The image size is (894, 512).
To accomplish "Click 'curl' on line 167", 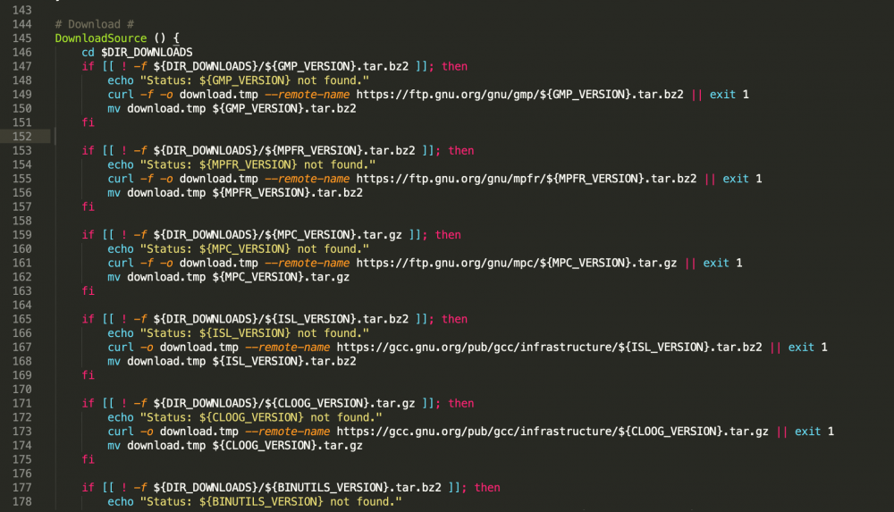I will coord(121,348).
